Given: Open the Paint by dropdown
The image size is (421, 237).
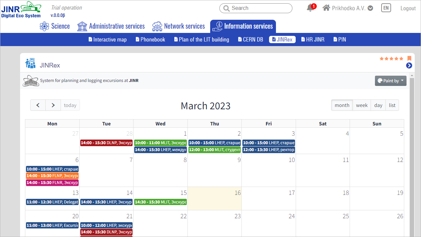Looking at the screenshot, I should click(390, 81).
